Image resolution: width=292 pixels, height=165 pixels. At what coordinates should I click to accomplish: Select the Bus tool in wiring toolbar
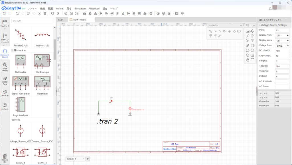[215, 31]
